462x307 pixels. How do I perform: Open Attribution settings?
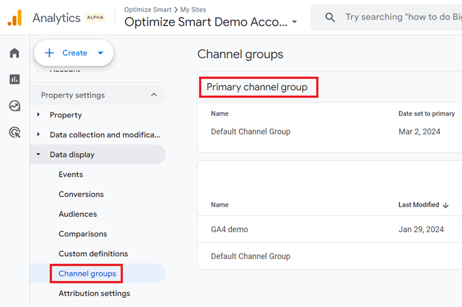(x=94, y=293)
